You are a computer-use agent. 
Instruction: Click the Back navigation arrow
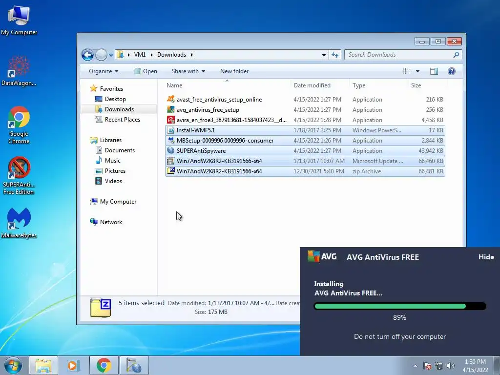coord(87,55)
